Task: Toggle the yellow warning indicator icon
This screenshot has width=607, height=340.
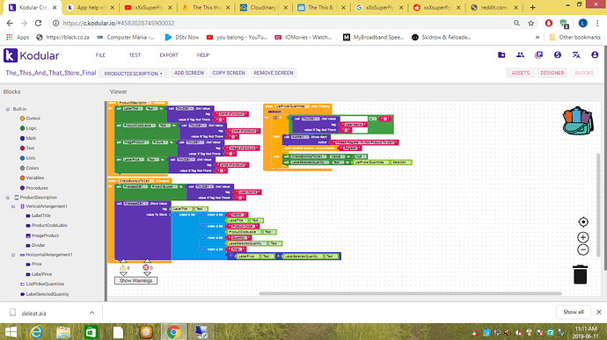Action: point(122,268)
